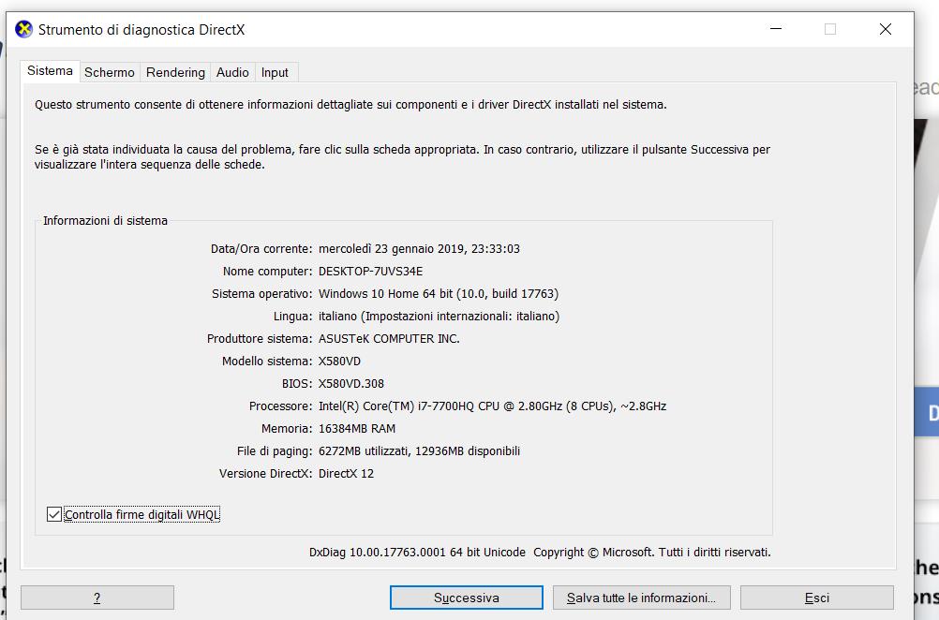This screenshot has width=939, height=620.
Task: Click Salva tutte le informazioni button
Action: pos(641,598)
